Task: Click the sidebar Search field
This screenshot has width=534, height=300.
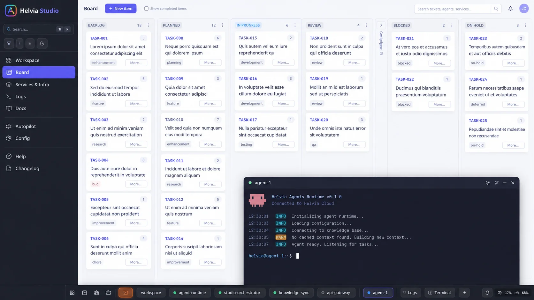Action: [x=39, y=29]
